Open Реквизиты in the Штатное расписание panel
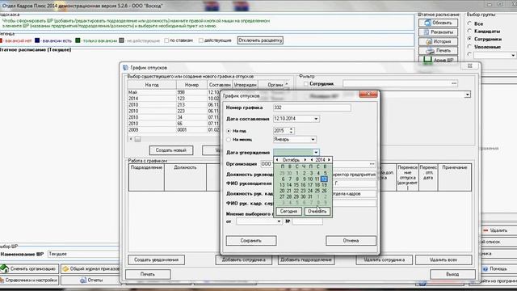Viewport: 517px width, 291px height. pyautogui.click(x=438, y=32)
